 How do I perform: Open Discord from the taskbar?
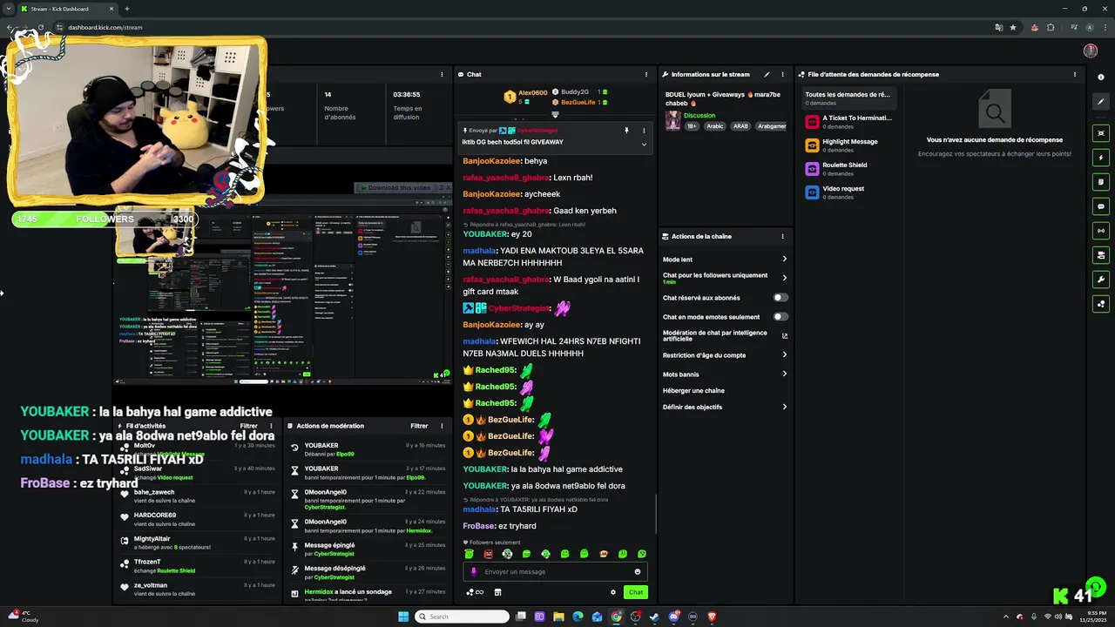click(674, 617)
